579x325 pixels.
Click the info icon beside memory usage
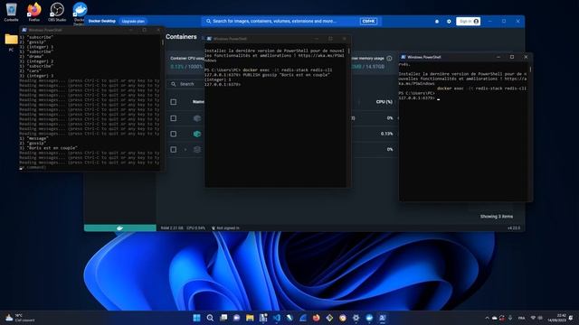389,58
